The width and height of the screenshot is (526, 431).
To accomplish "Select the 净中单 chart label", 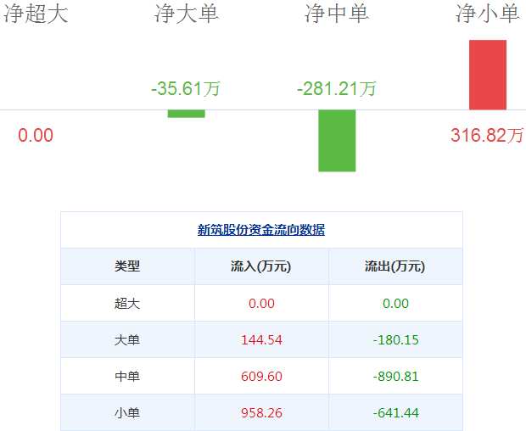I will click(337, 14).
